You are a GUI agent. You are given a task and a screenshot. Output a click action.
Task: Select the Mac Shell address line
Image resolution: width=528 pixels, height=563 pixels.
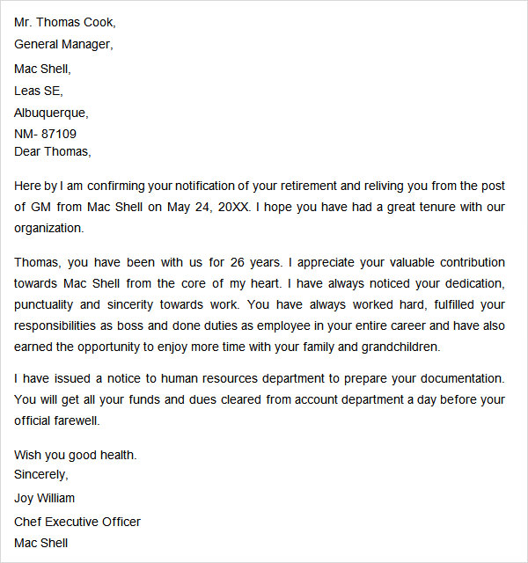pos(42,69)
